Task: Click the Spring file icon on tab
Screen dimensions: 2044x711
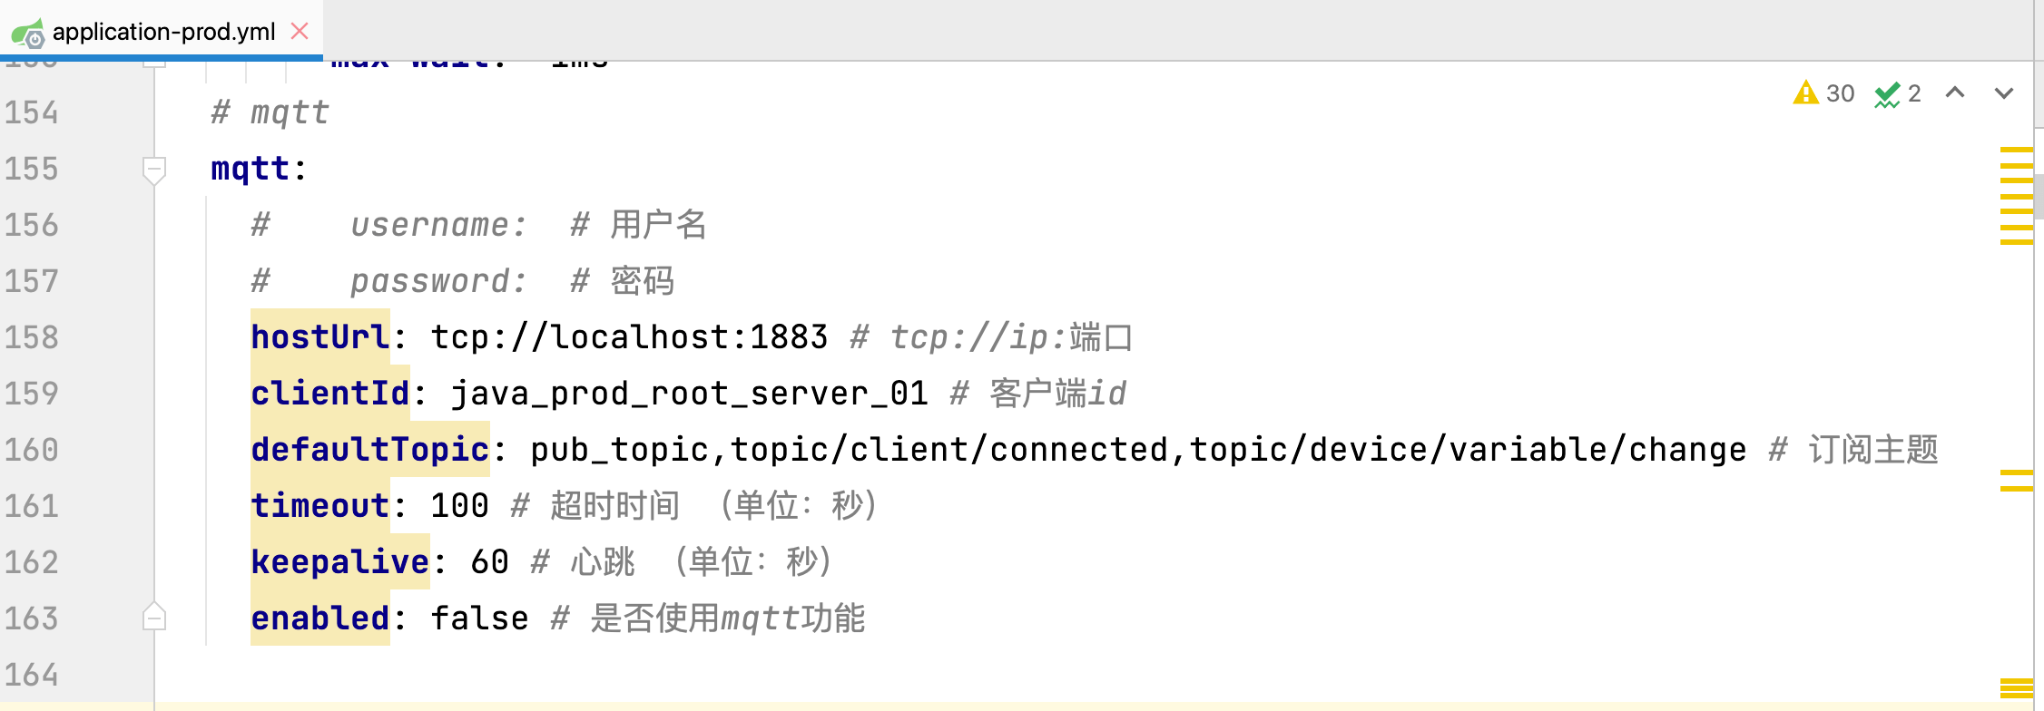Action: pyautogui.click(x=27, y=34)
